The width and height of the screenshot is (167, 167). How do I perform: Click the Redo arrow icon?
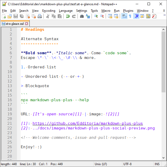(x=74, y=16)
